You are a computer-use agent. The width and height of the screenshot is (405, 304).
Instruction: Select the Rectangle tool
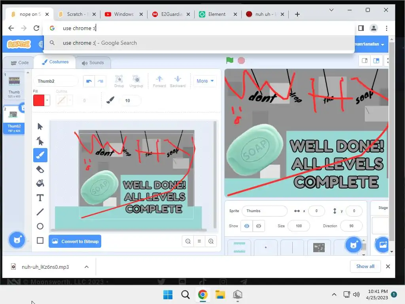tap(40, 240)
